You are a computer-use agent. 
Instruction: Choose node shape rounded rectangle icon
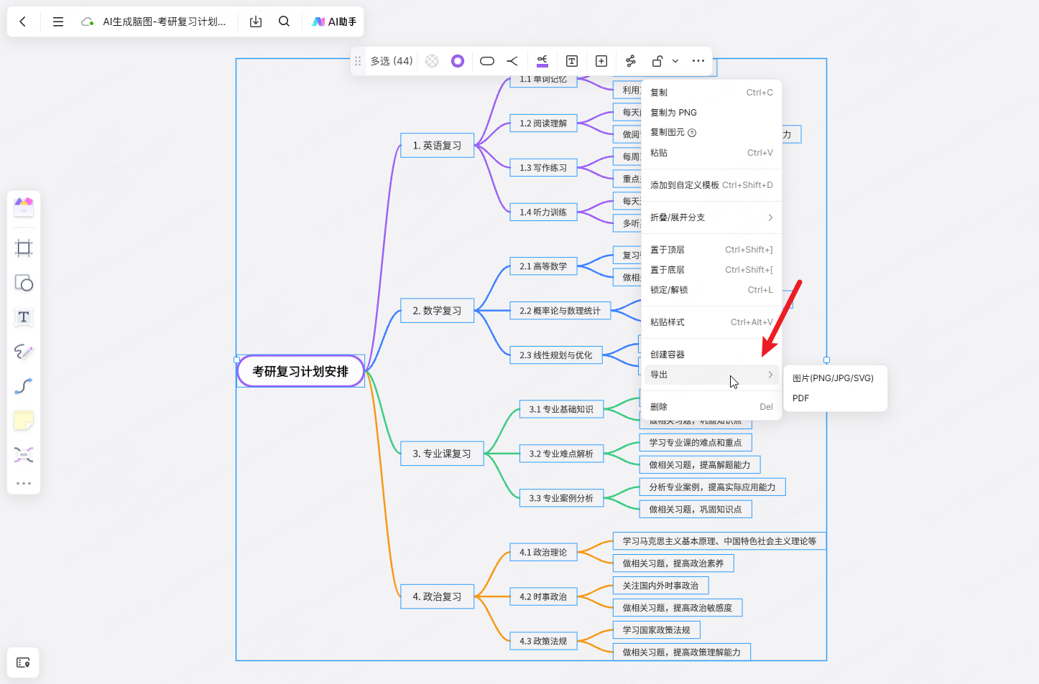coord(487,61)
